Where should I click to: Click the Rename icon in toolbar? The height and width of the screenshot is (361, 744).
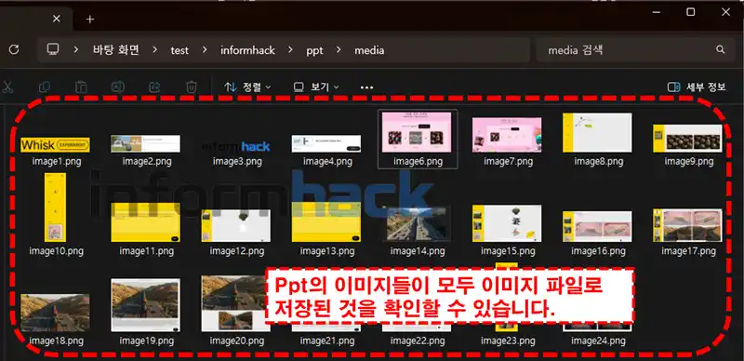click(118, 87)
